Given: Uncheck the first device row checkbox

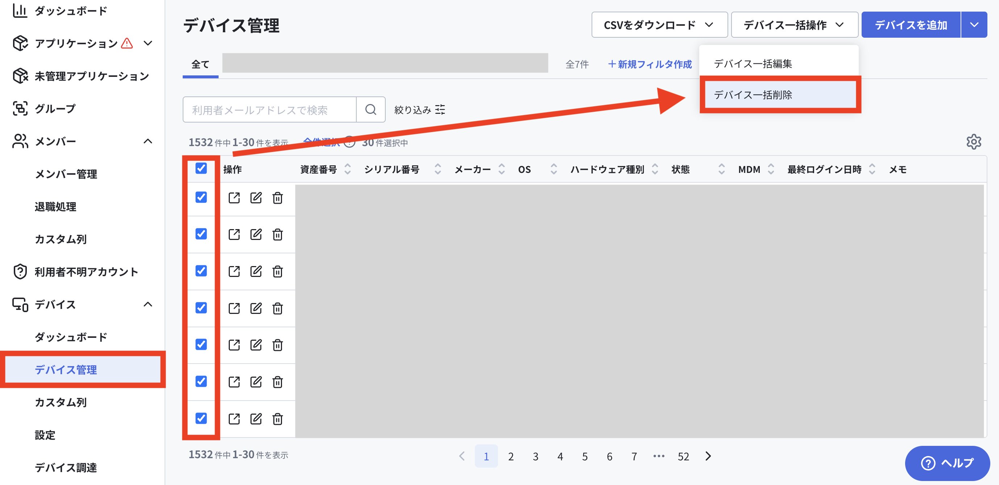Looking at the screenshot, I should 201,197.
